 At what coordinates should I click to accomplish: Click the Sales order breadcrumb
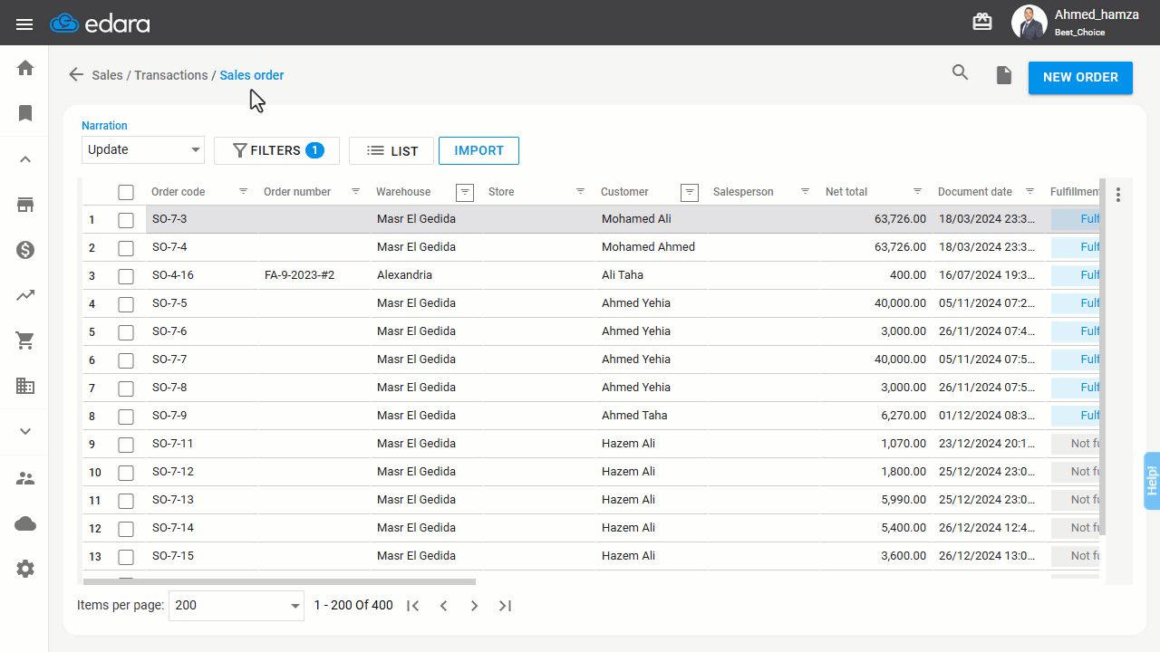(x=252, y=75)
